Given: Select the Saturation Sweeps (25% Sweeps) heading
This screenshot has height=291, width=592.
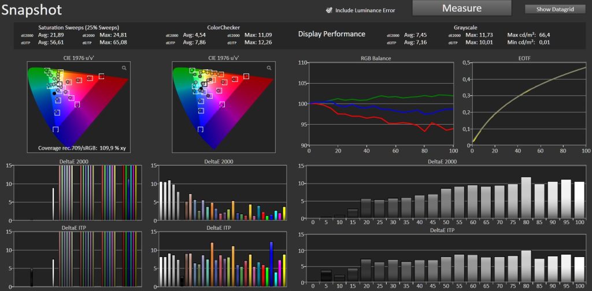Looking at the screenshot, I should click(x=79, y=28).
